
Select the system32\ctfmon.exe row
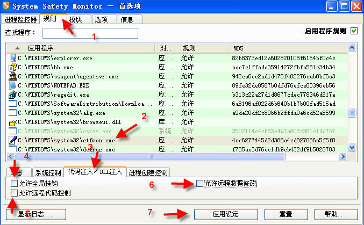coord(177,140)
